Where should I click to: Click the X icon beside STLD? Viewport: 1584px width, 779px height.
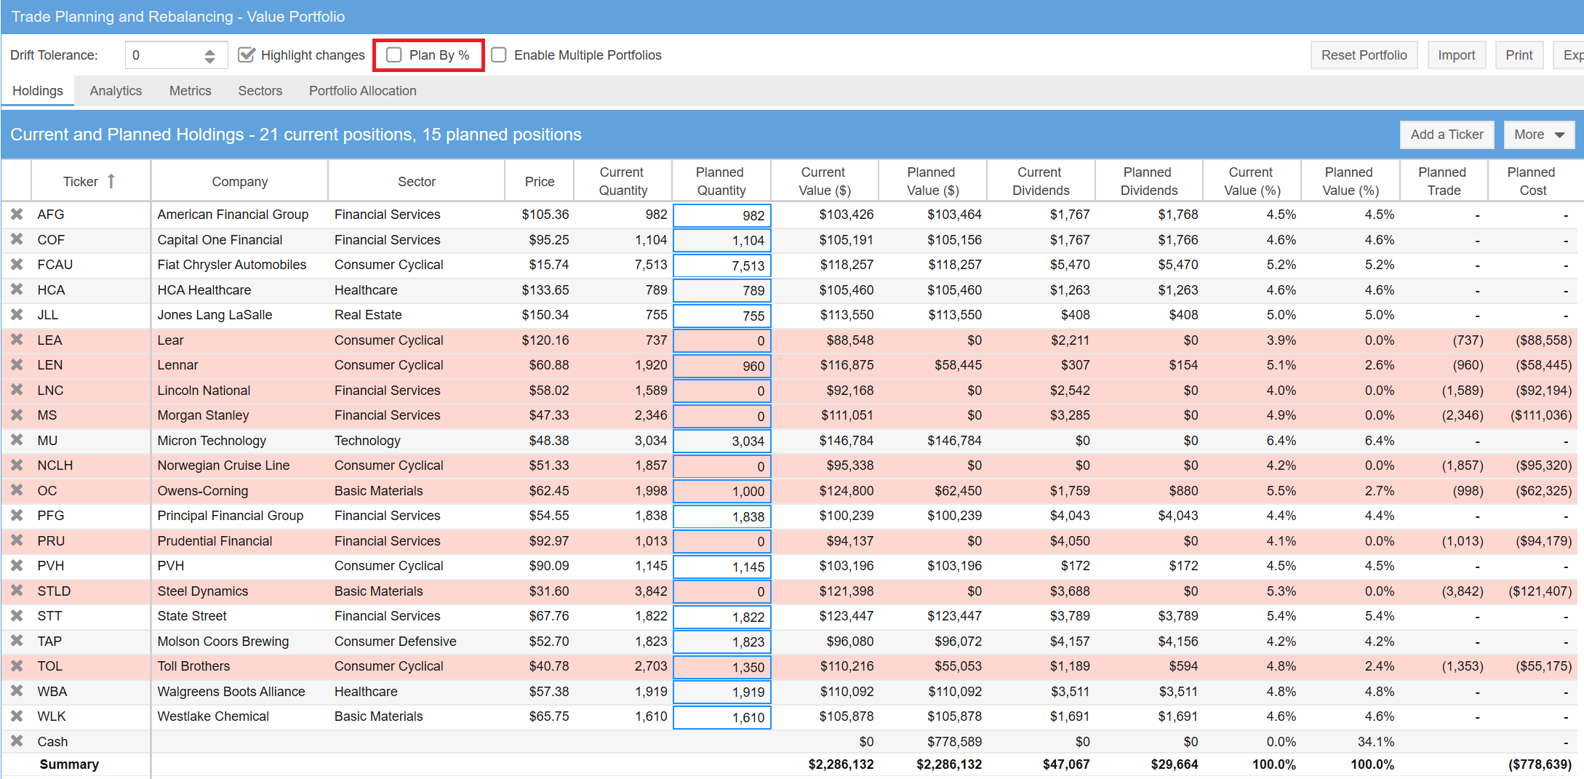pos(17,591)
